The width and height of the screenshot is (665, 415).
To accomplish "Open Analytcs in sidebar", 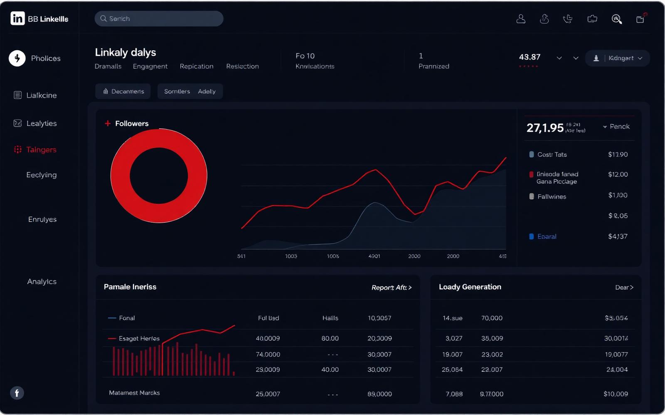I will click(x=42, y=281).
